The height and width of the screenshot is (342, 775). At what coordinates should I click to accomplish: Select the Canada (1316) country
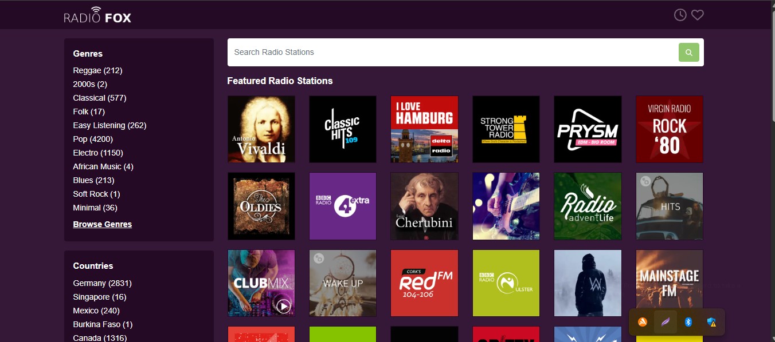(100, 338)
